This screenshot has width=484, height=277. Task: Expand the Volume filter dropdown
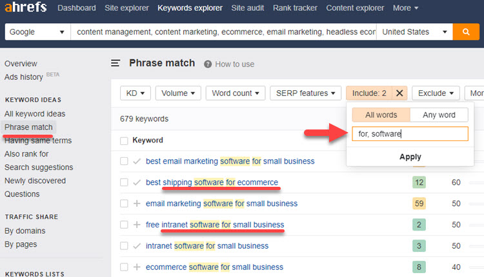click(177, 93)
